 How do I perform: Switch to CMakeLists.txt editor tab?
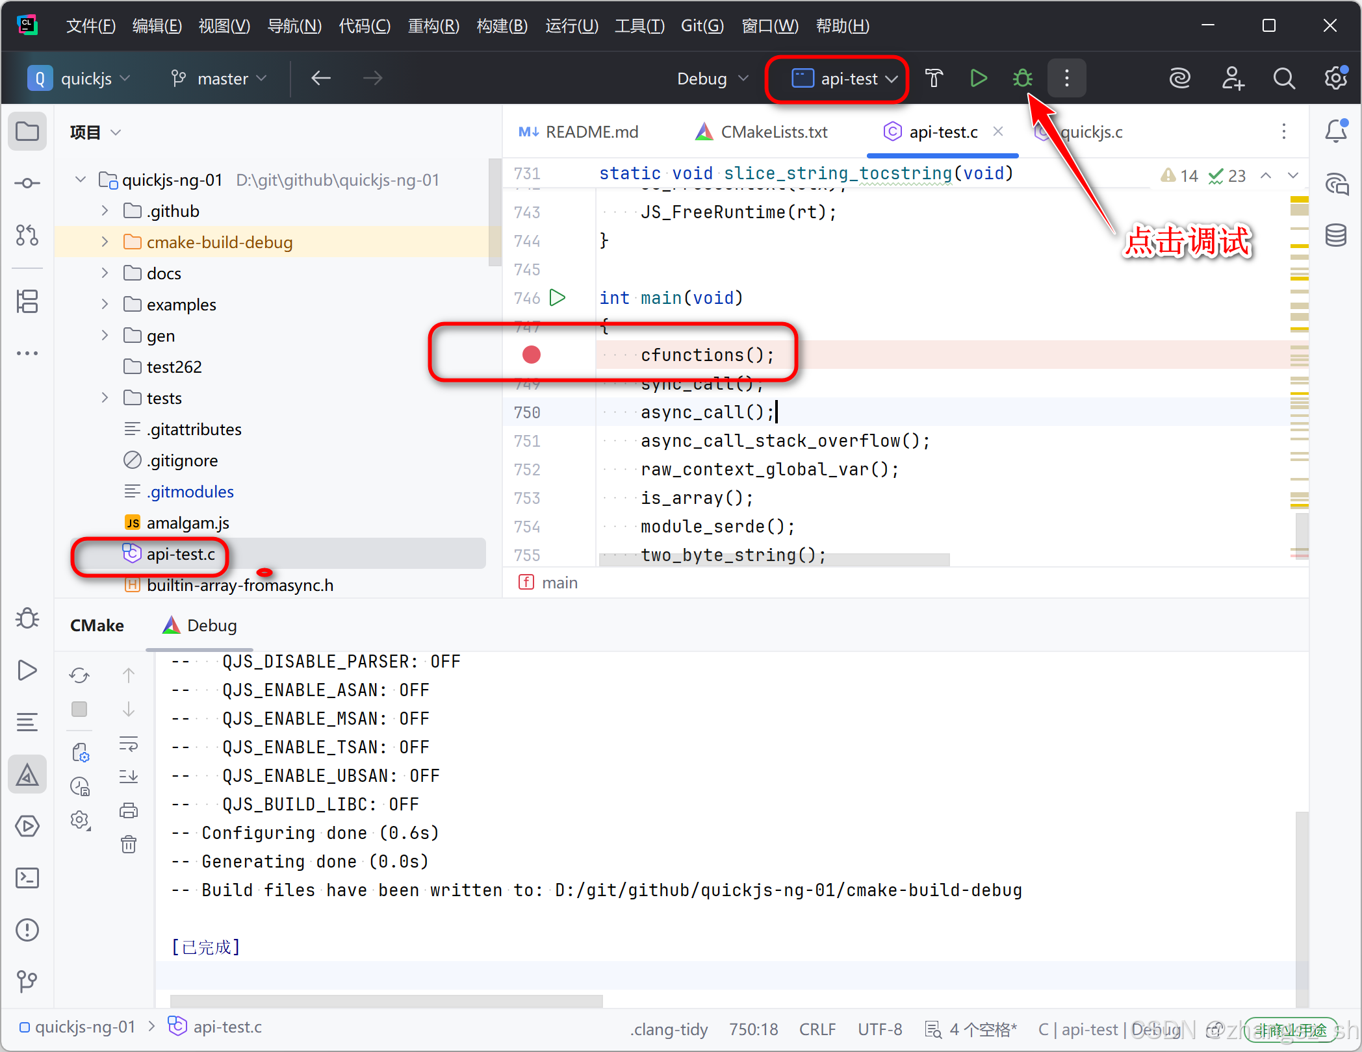pos(762,132)
